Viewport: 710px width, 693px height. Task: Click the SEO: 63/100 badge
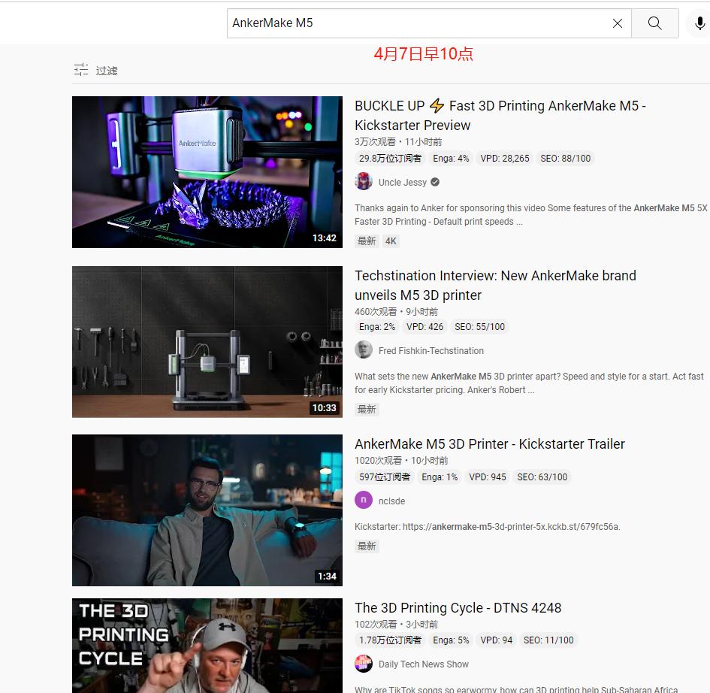click(x=542, y=477)
